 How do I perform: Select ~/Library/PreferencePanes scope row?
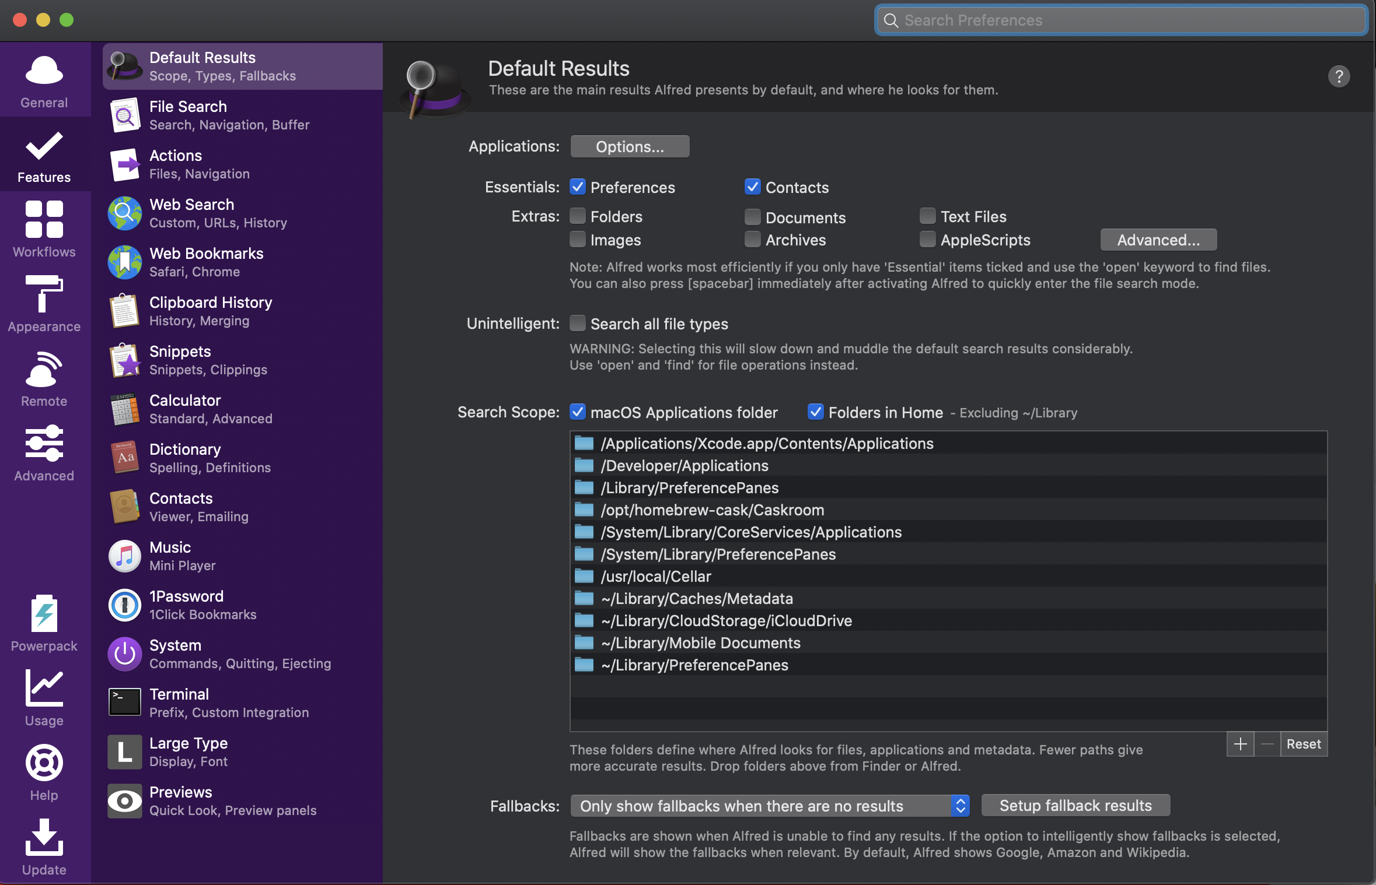click(948, 665)
